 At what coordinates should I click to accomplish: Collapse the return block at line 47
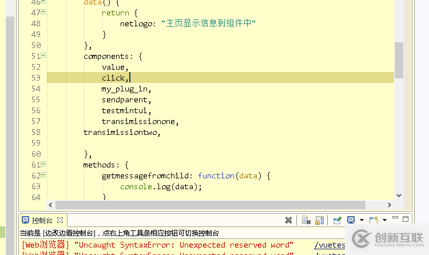[x=43, y=13]
